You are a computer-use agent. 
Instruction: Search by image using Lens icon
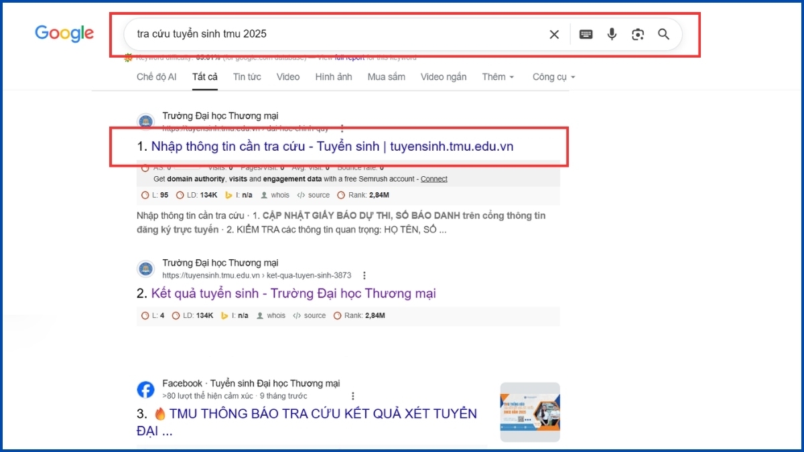(x=638, y=34)
